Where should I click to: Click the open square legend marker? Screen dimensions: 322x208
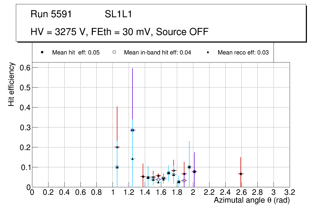[x=114, y=52]
